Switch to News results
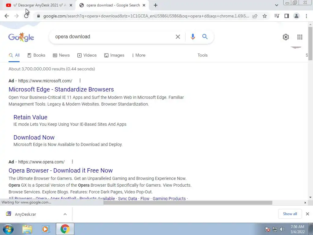 tap(61, 55)
